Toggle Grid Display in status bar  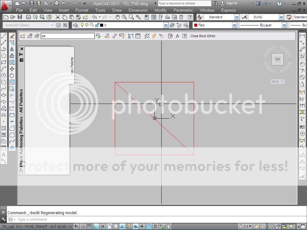(x=89, y=226)
